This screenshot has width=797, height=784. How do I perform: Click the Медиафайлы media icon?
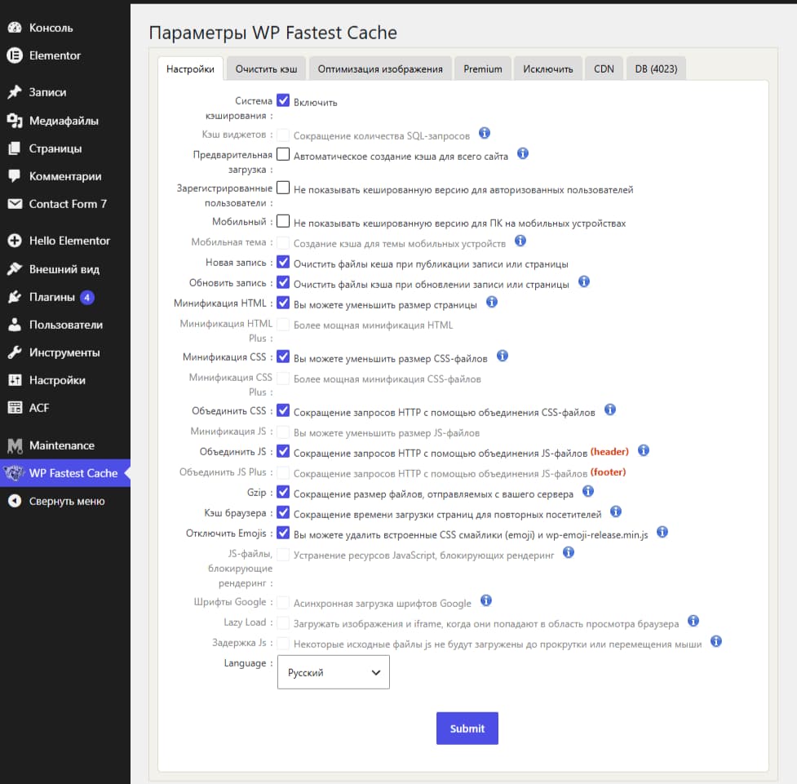(15, 121)
